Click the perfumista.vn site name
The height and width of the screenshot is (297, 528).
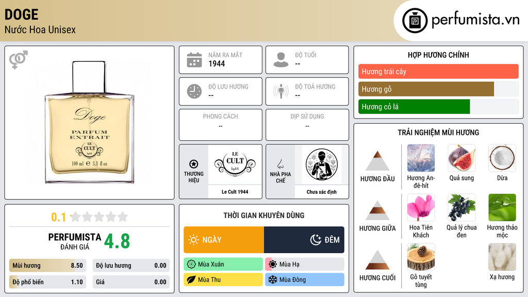point(475,20)
